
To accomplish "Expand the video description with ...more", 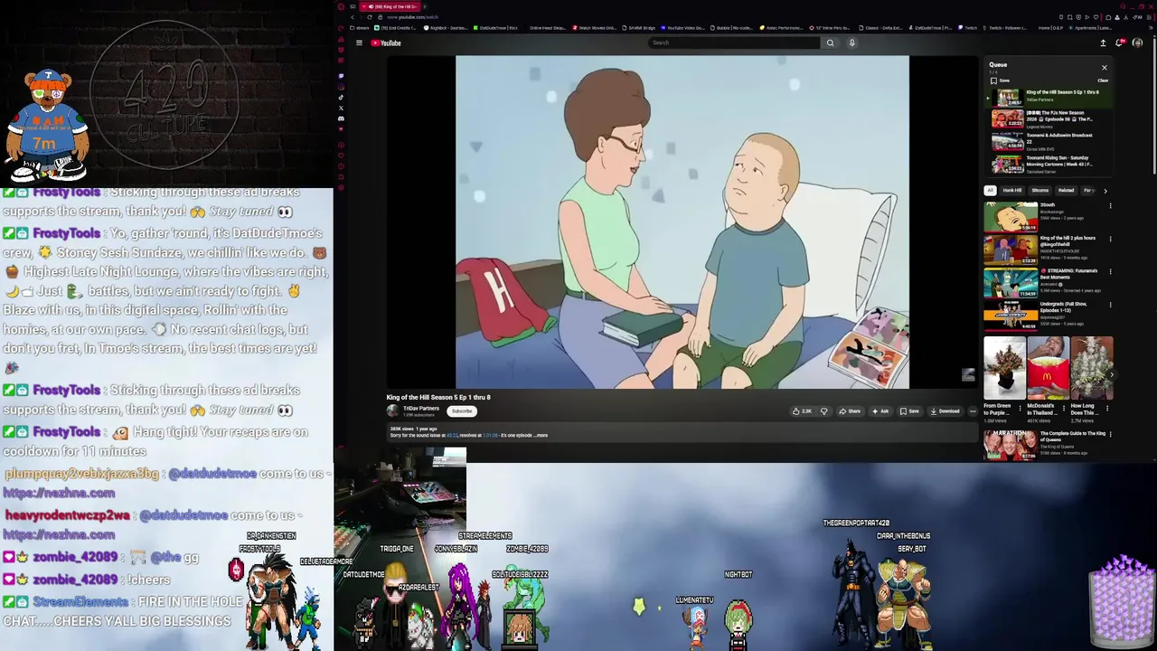I will click(541, 435).
